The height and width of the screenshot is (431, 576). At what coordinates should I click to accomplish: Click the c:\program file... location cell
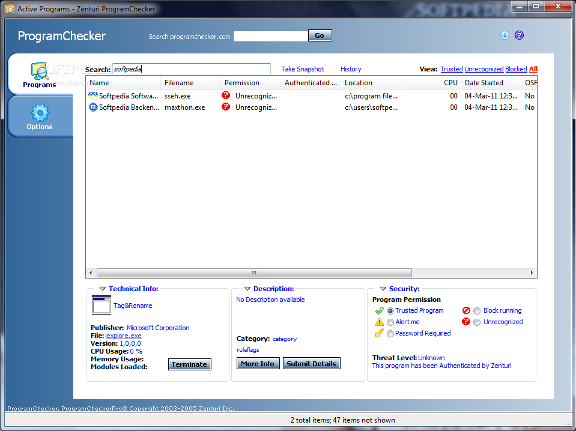[x=371, y=96]
